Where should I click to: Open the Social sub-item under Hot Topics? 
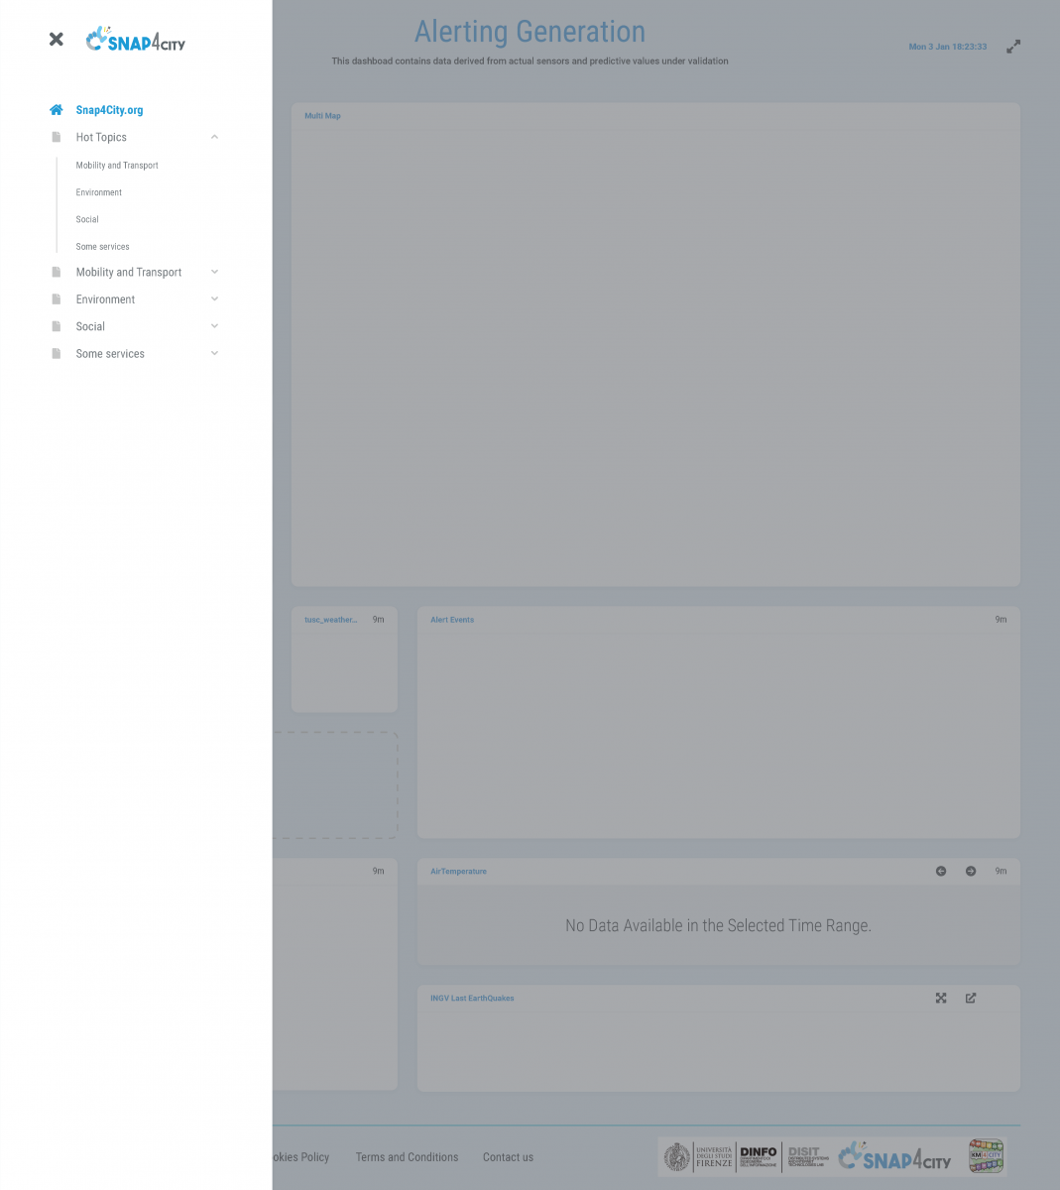tap(87, 219)
